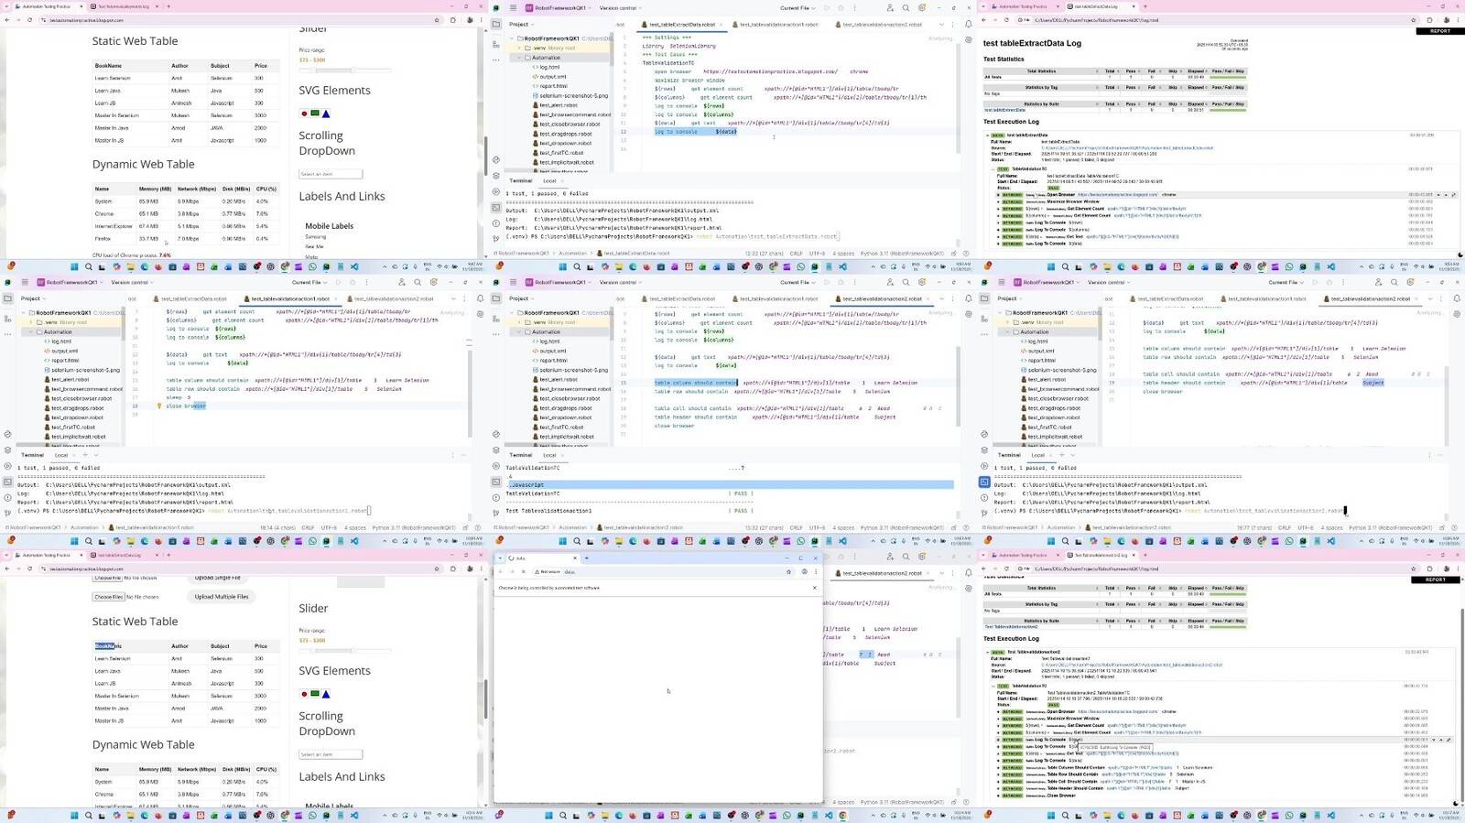The width and height of the screenshot is (1465, 823).
Task: Show hidden tabs chevron, PyCharm editing test_tableExtractData.robot
Action: (941, 25)
